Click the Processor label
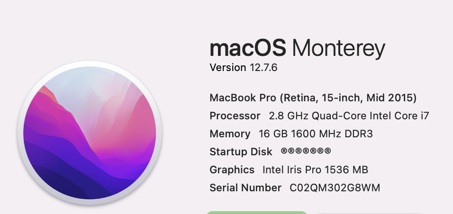The height and width of the screenshot is (214, 453). point(235,116)
